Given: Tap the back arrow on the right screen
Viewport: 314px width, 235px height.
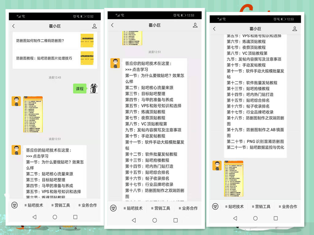Looking at the screenshot, I should (214, 29).
